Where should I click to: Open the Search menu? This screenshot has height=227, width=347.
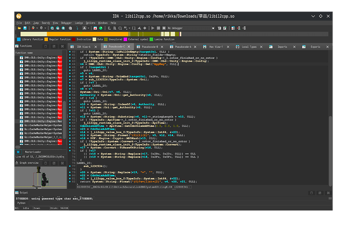(46, 23)
